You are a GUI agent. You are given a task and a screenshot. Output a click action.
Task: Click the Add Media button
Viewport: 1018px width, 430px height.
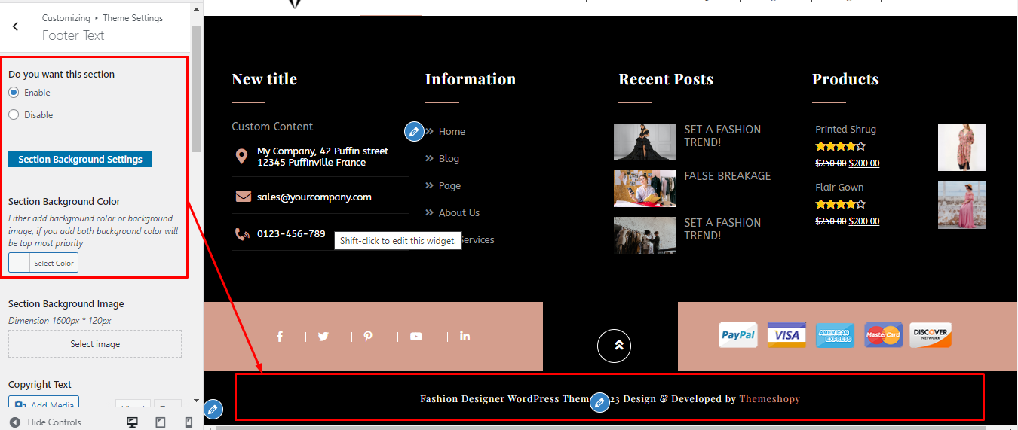coord(44,405)
